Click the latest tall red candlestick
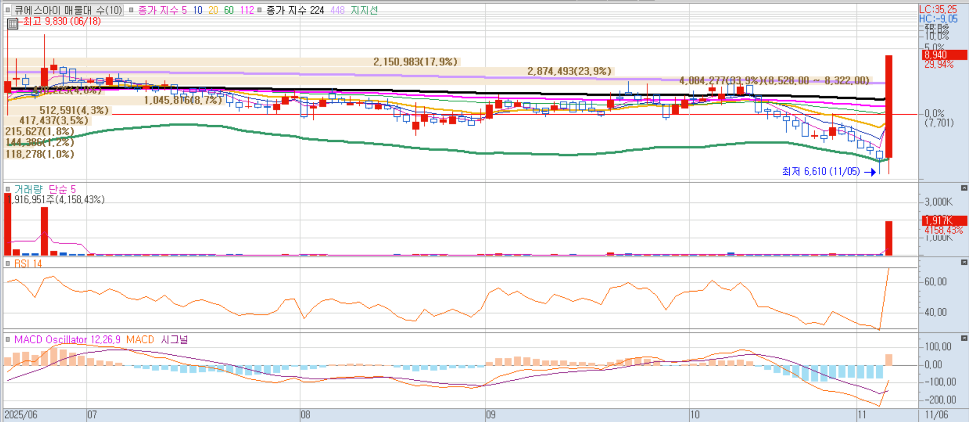969x422 pixels. (889, 106)
